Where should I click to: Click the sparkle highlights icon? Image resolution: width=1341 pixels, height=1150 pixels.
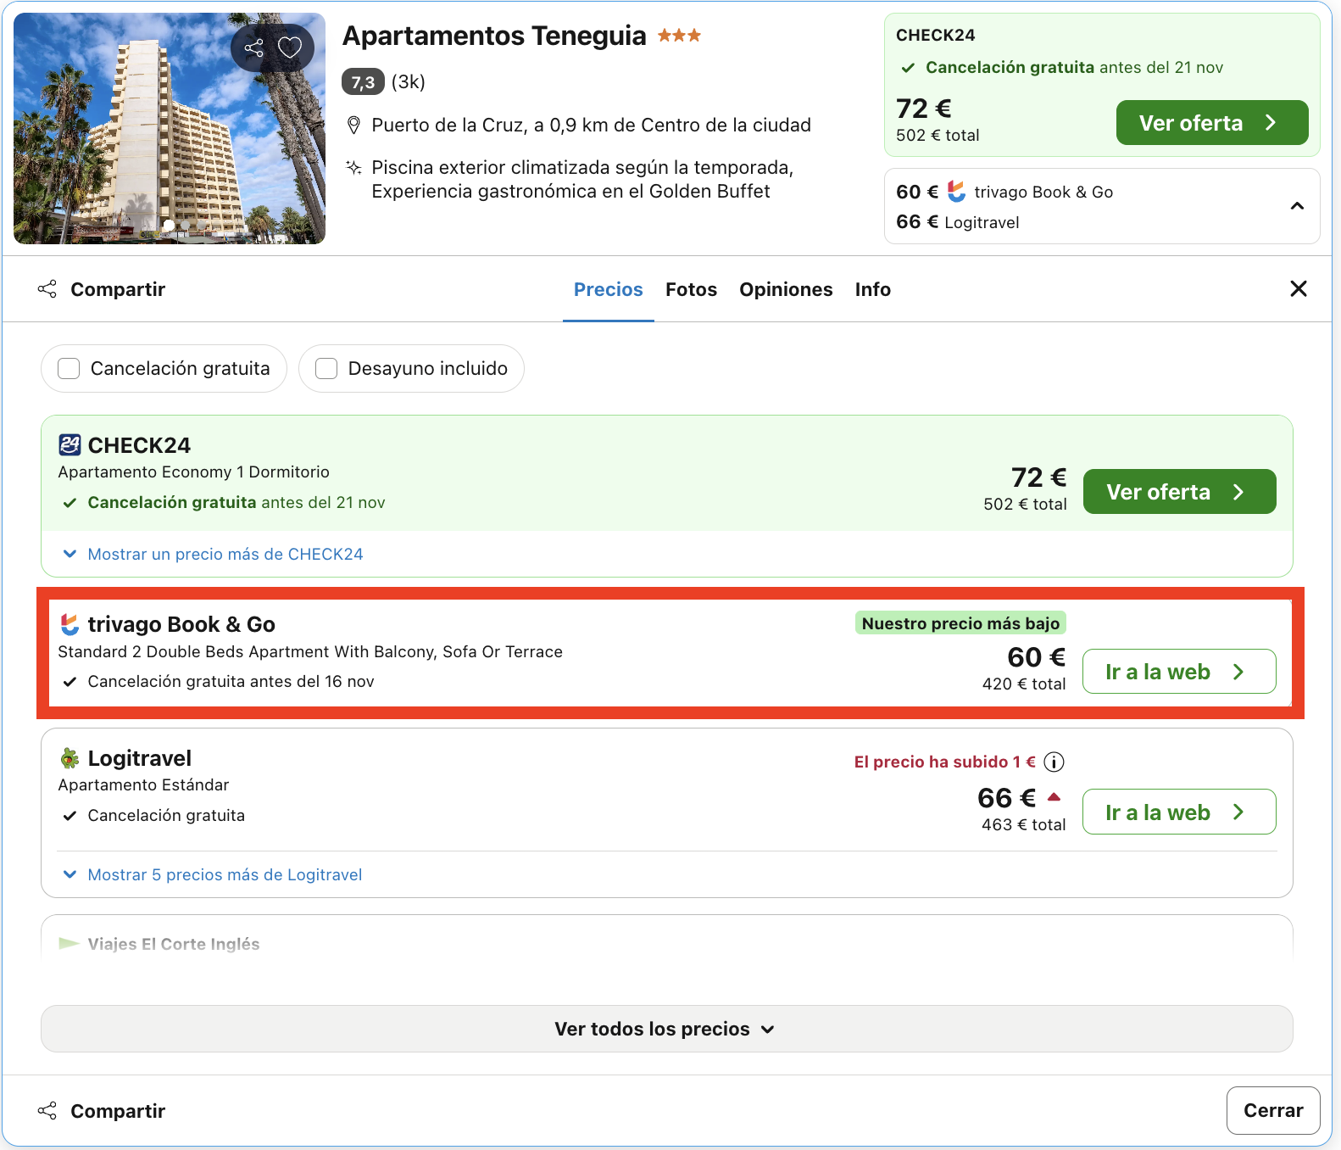point(354,167)
